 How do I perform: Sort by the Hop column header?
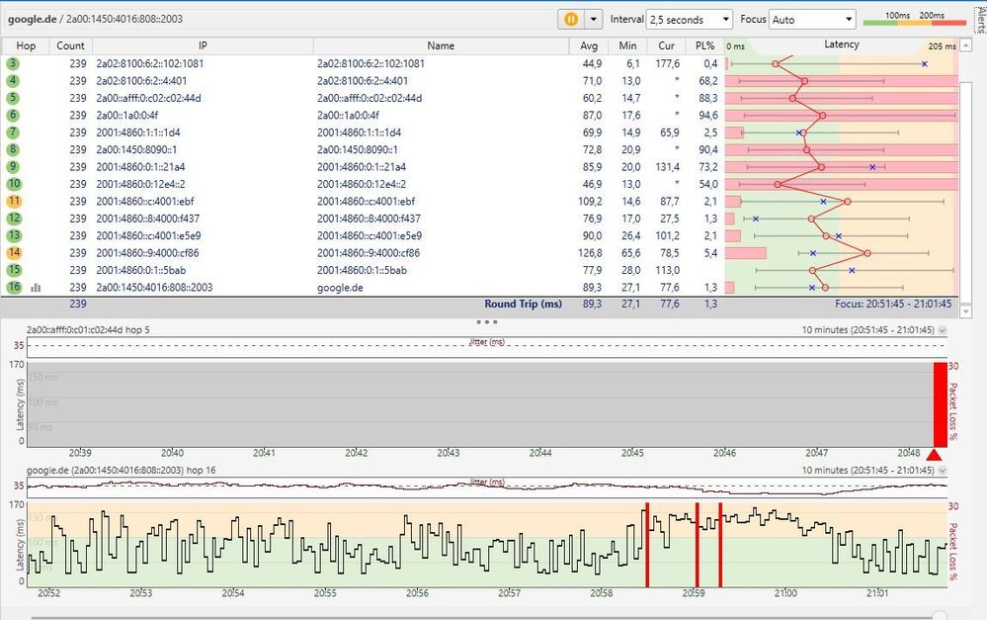pyautogui.click(x=26, y=45)
